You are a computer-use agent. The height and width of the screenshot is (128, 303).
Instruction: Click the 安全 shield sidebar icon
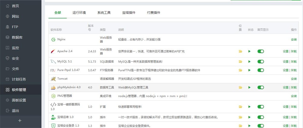8,58
